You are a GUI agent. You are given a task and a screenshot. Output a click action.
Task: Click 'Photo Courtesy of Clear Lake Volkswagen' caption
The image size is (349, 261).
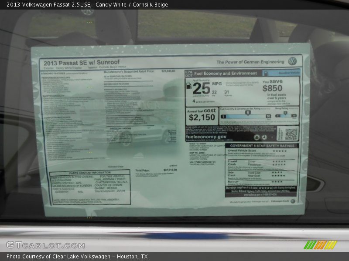point(77,257)
